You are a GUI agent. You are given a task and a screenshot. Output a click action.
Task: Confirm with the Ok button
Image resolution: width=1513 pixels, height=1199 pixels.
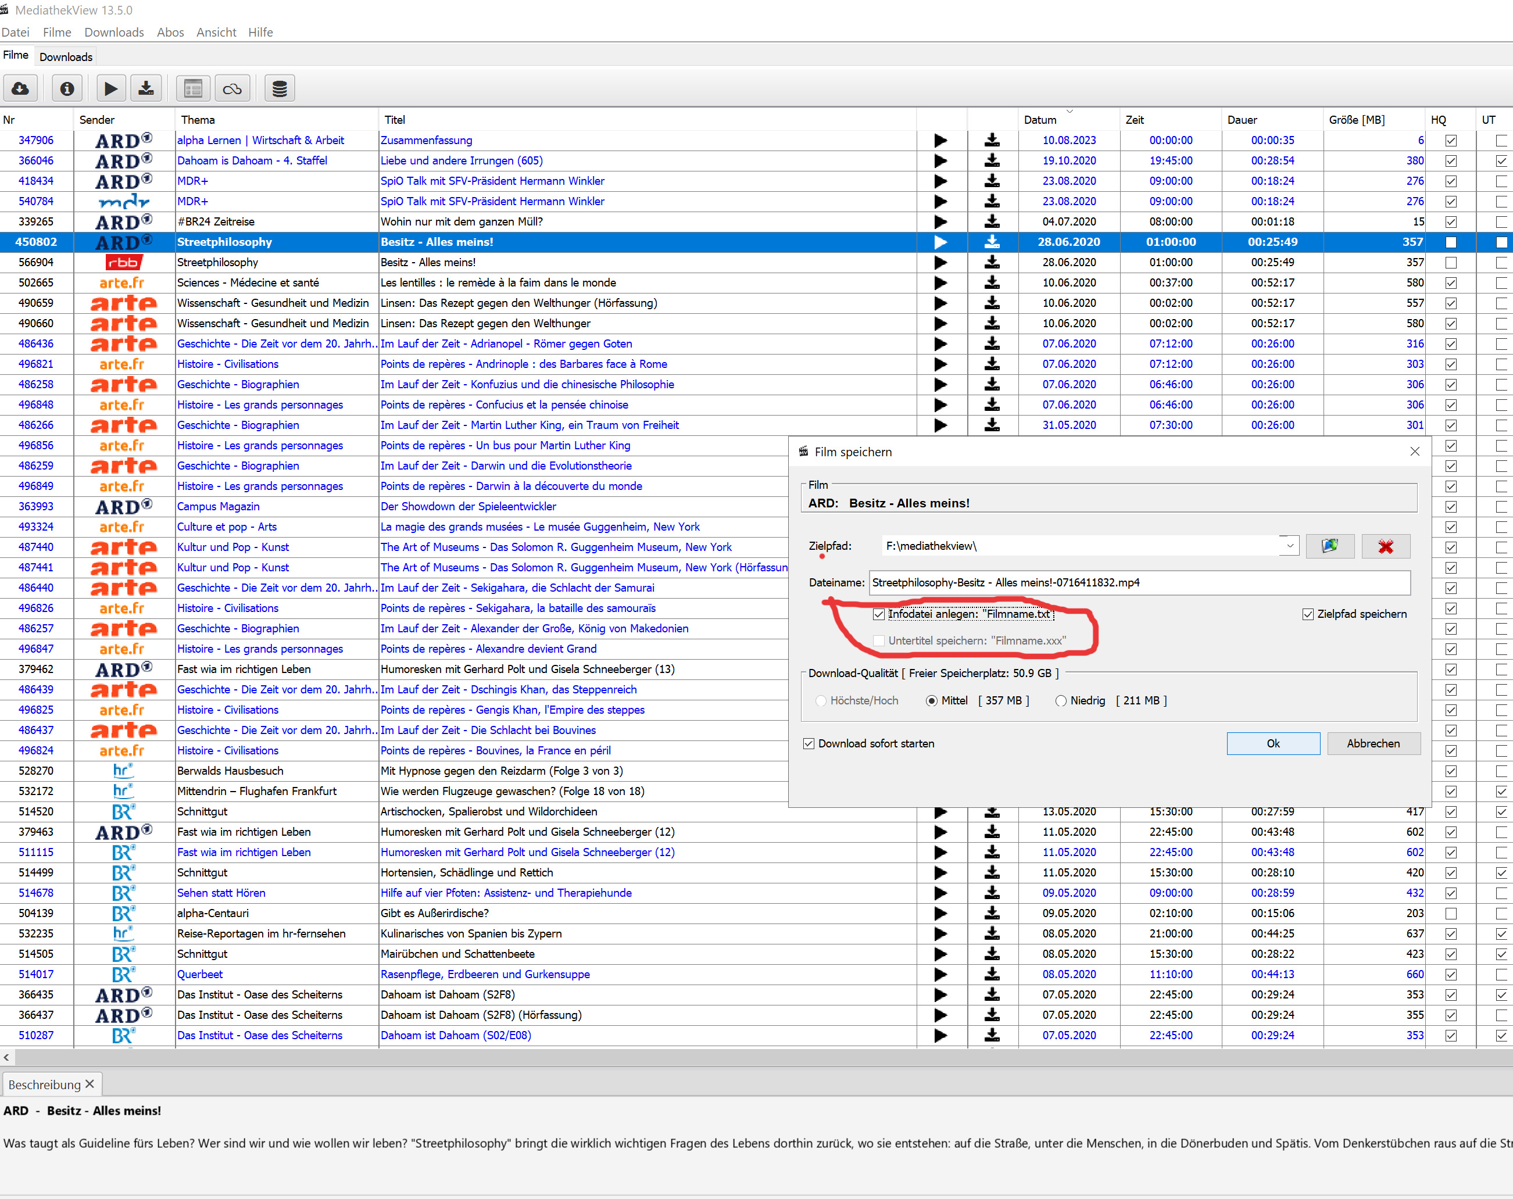tap(1272, 743)
